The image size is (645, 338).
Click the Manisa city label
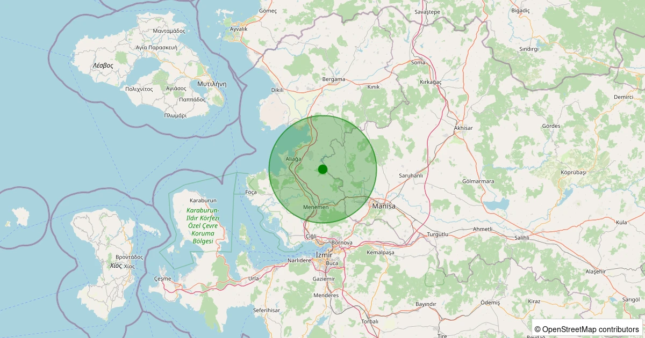(383, 206)
